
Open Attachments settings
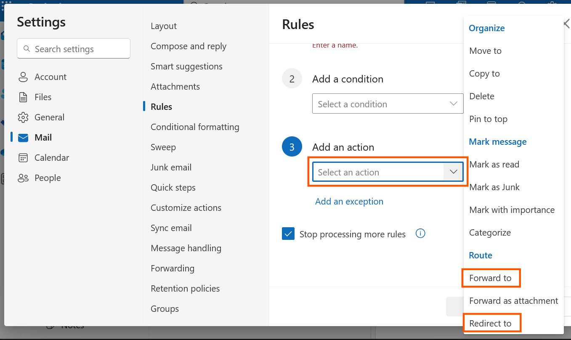pyautogui.click(x=175, y=87)
